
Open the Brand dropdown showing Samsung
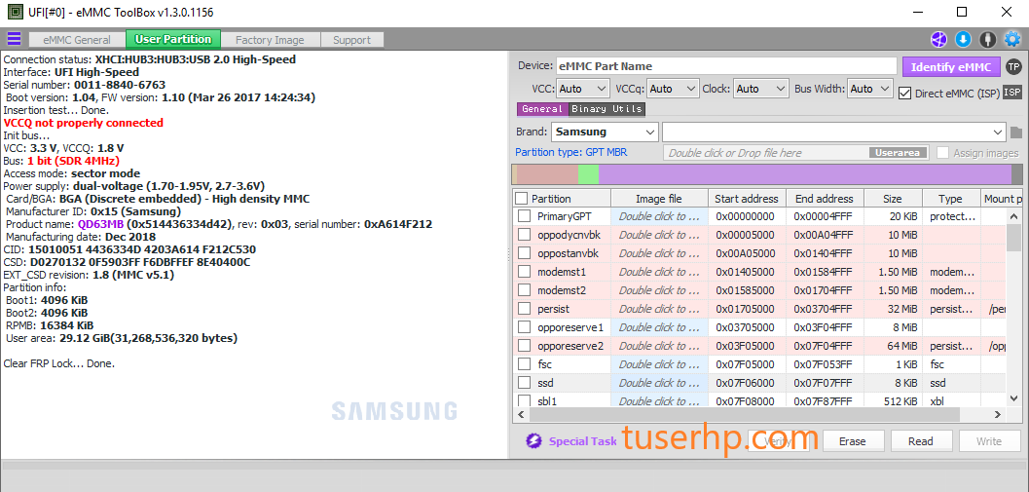click(x=605, y=132)
